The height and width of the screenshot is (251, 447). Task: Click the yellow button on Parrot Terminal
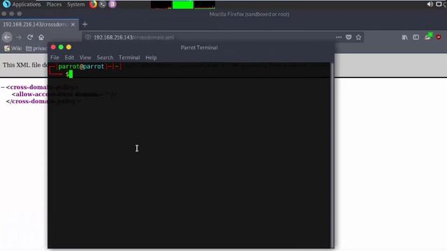click(x=68, y=47)
